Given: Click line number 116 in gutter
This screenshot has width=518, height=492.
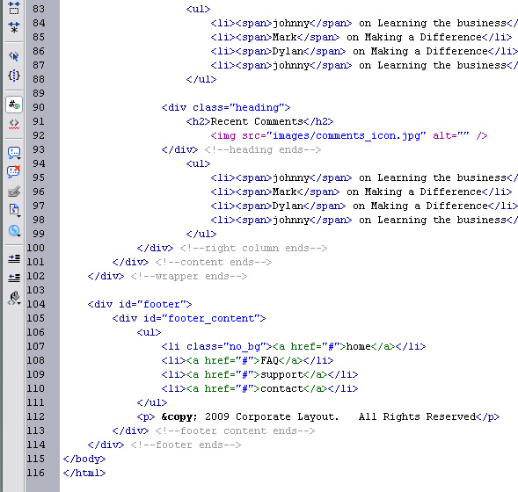Looking at the screenshot, I should pos(36,473).
